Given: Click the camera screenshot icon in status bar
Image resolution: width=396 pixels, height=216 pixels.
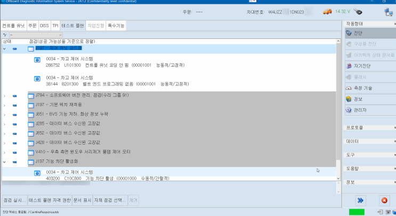Looking at the screenshot, I should point(387,212).
